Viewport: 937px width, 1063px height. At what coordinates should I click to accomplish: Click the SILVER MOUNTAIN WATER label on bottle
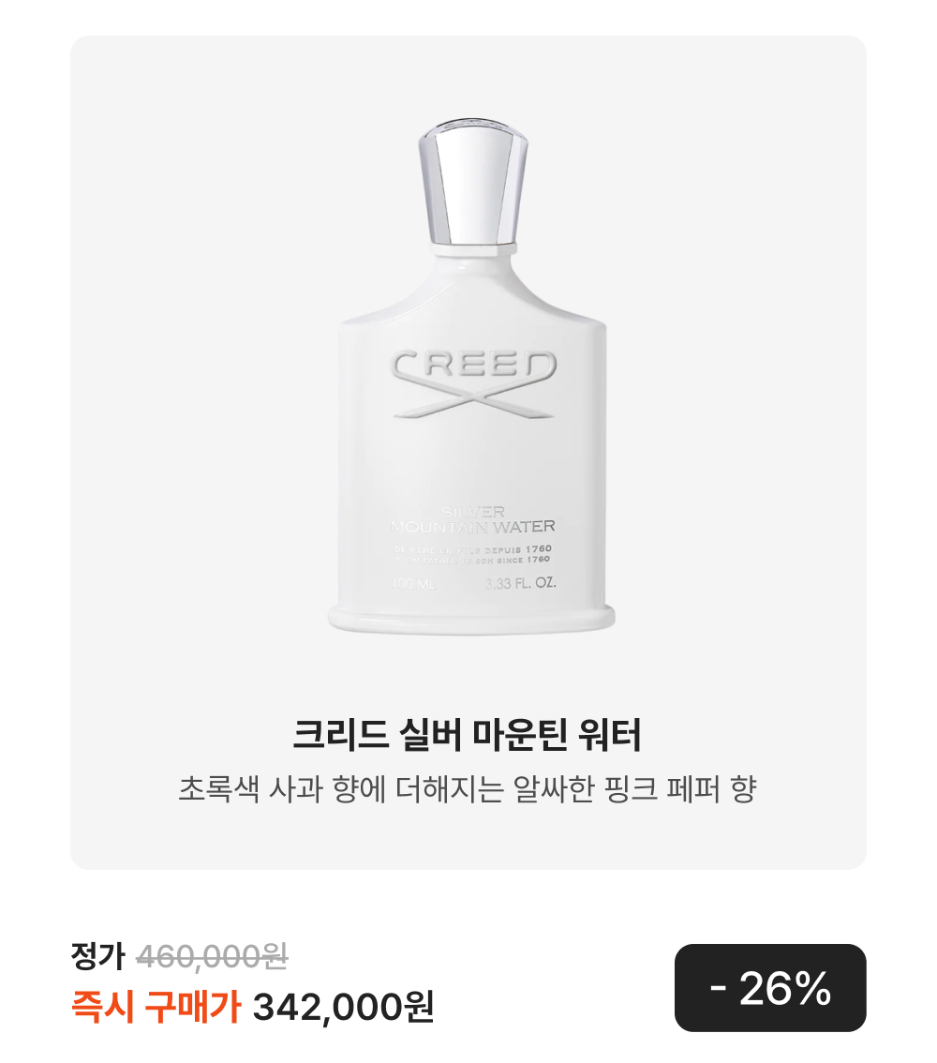tap(473, 519)
